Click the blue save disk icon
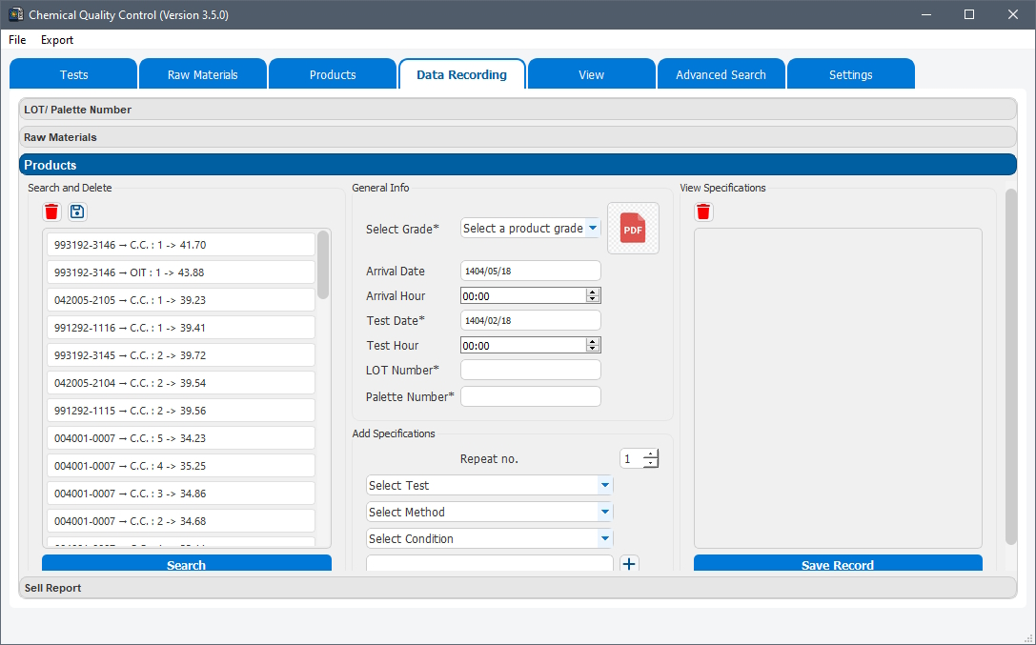Screen dimensions: 1036x645 click(77, 212)
